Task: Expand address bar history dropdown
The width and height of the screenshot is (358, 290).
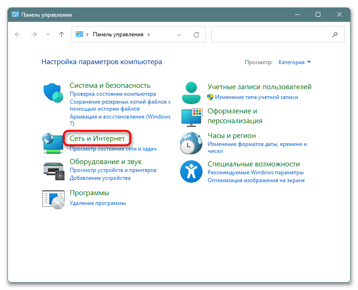Action: tap(179, 35)
